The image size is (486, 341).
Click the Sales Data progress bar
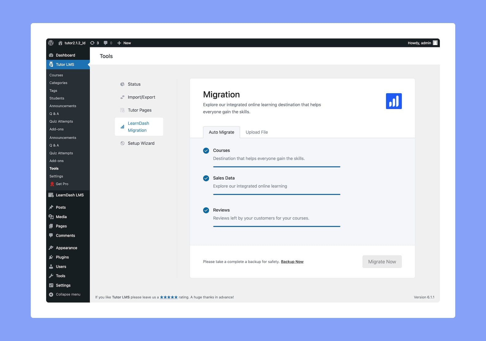pyautogui.click(x=277, y=195)
